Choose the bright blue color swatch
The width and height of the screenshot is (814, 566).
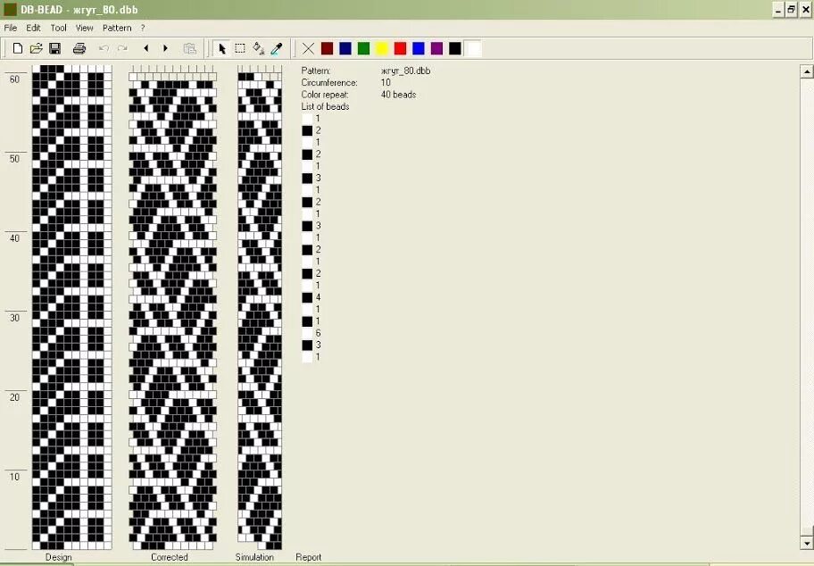[419, 49]
